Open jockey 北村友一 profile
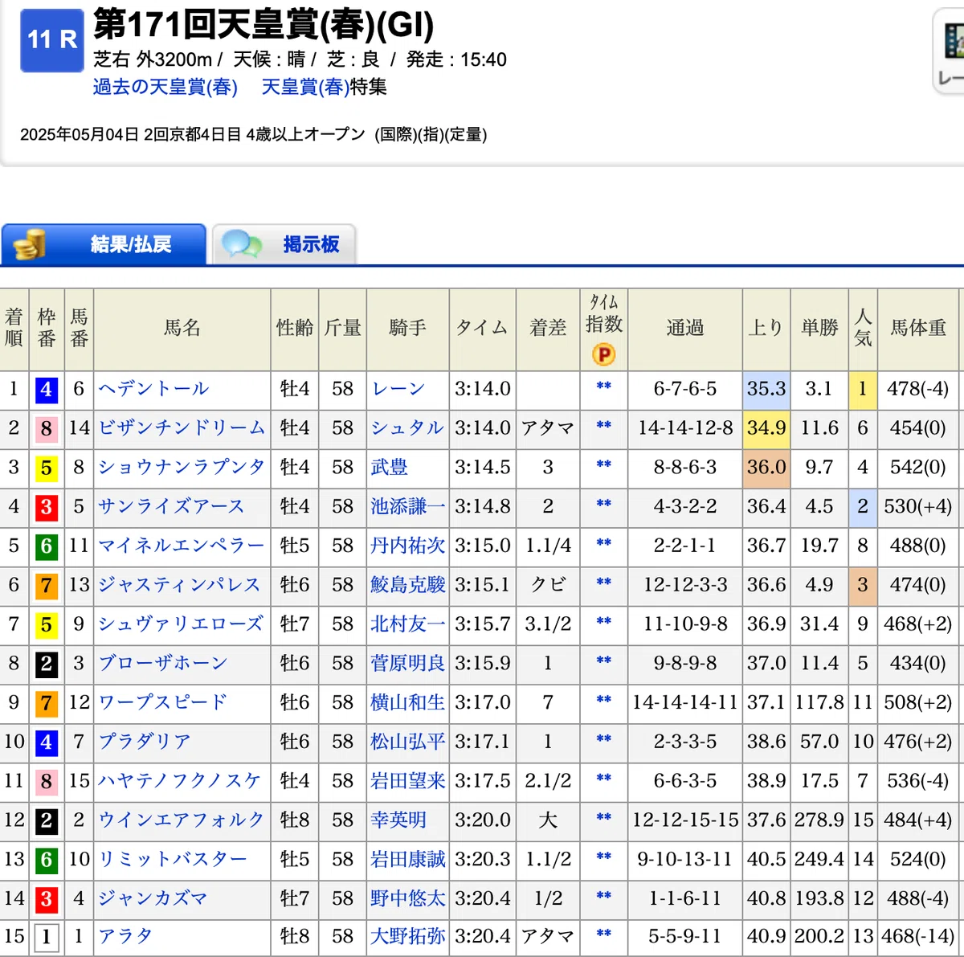Image resolution: width=964 pixels, height=957 pixels. click(x=408, y=624)
